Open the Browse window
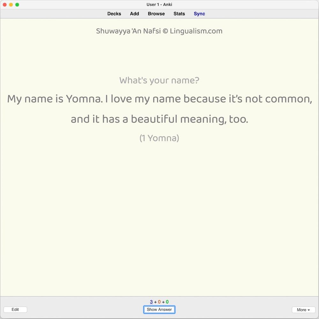Image resolution: width=319 pixels, height=319 pixels. pos(156,14)
